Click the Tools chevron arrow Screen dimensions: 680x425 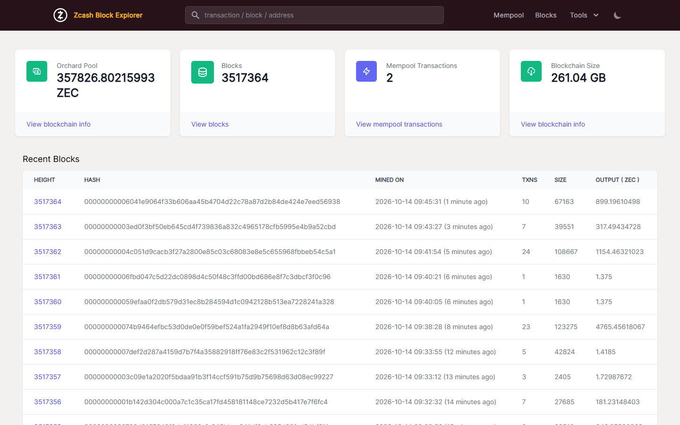[596, 15]
